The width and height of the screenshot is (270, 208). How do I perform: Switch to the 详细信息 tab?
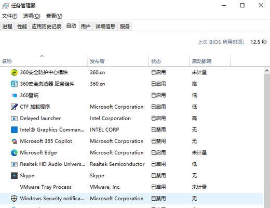(x=105, y=27)
